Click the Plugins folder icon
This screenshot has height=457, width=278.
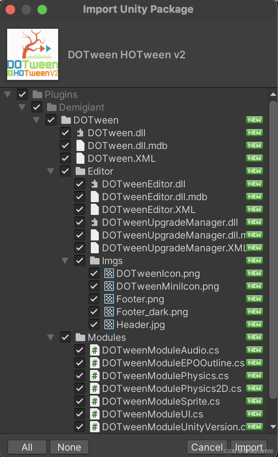point(37,94)
